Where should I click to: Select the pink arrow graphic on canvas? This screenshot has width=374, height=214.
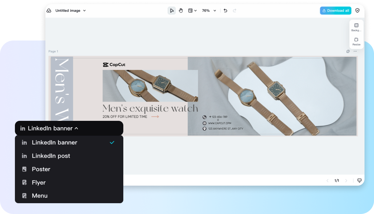click(155, 116)
